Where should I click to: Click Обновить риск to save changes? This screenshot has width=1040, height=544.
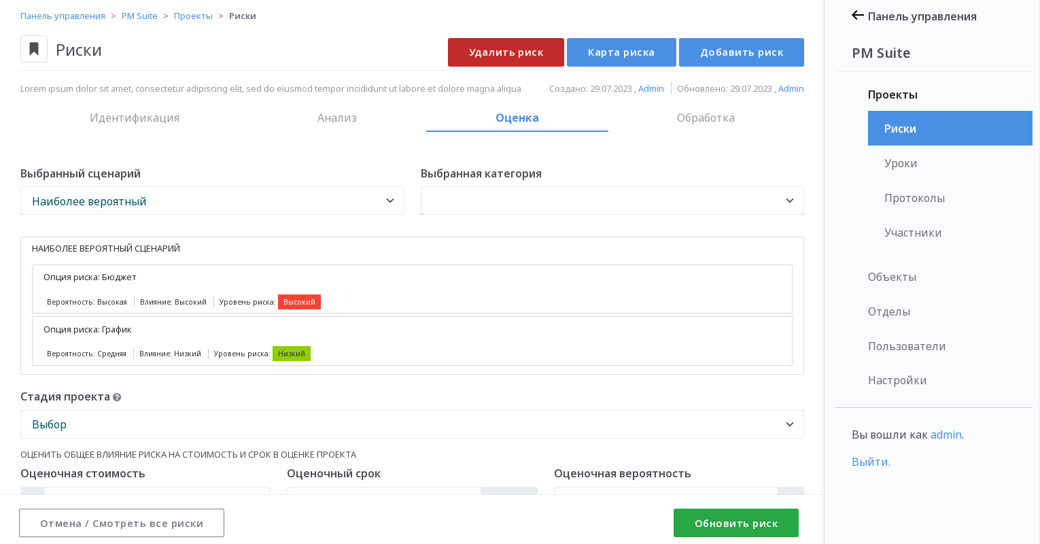[736, 523]
